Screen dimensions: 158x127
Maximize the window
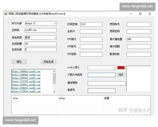[140, 14]
